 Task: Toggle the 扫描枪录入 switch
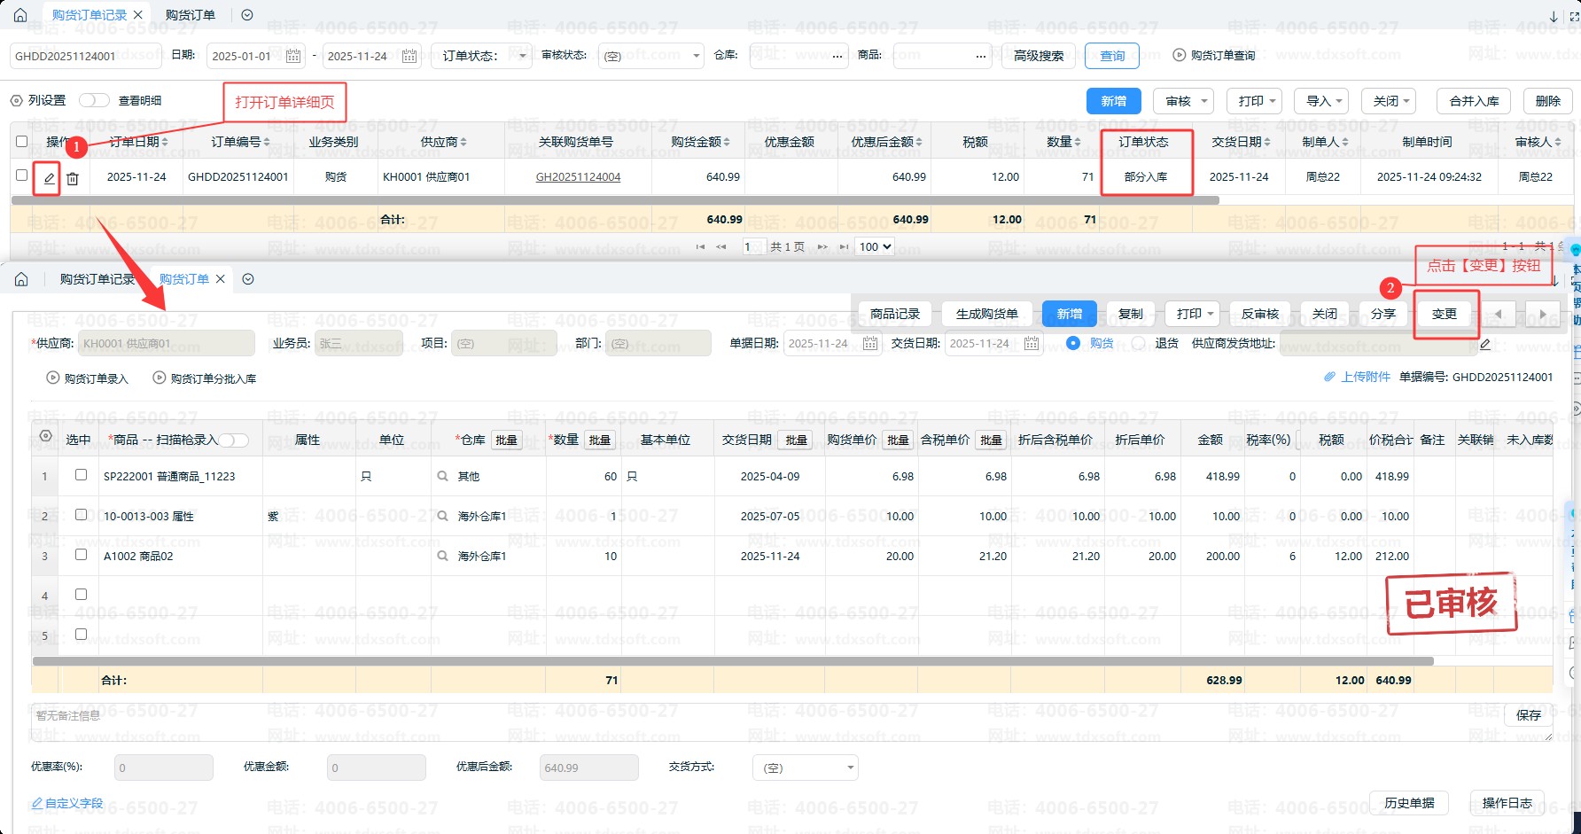coord(234,440)
